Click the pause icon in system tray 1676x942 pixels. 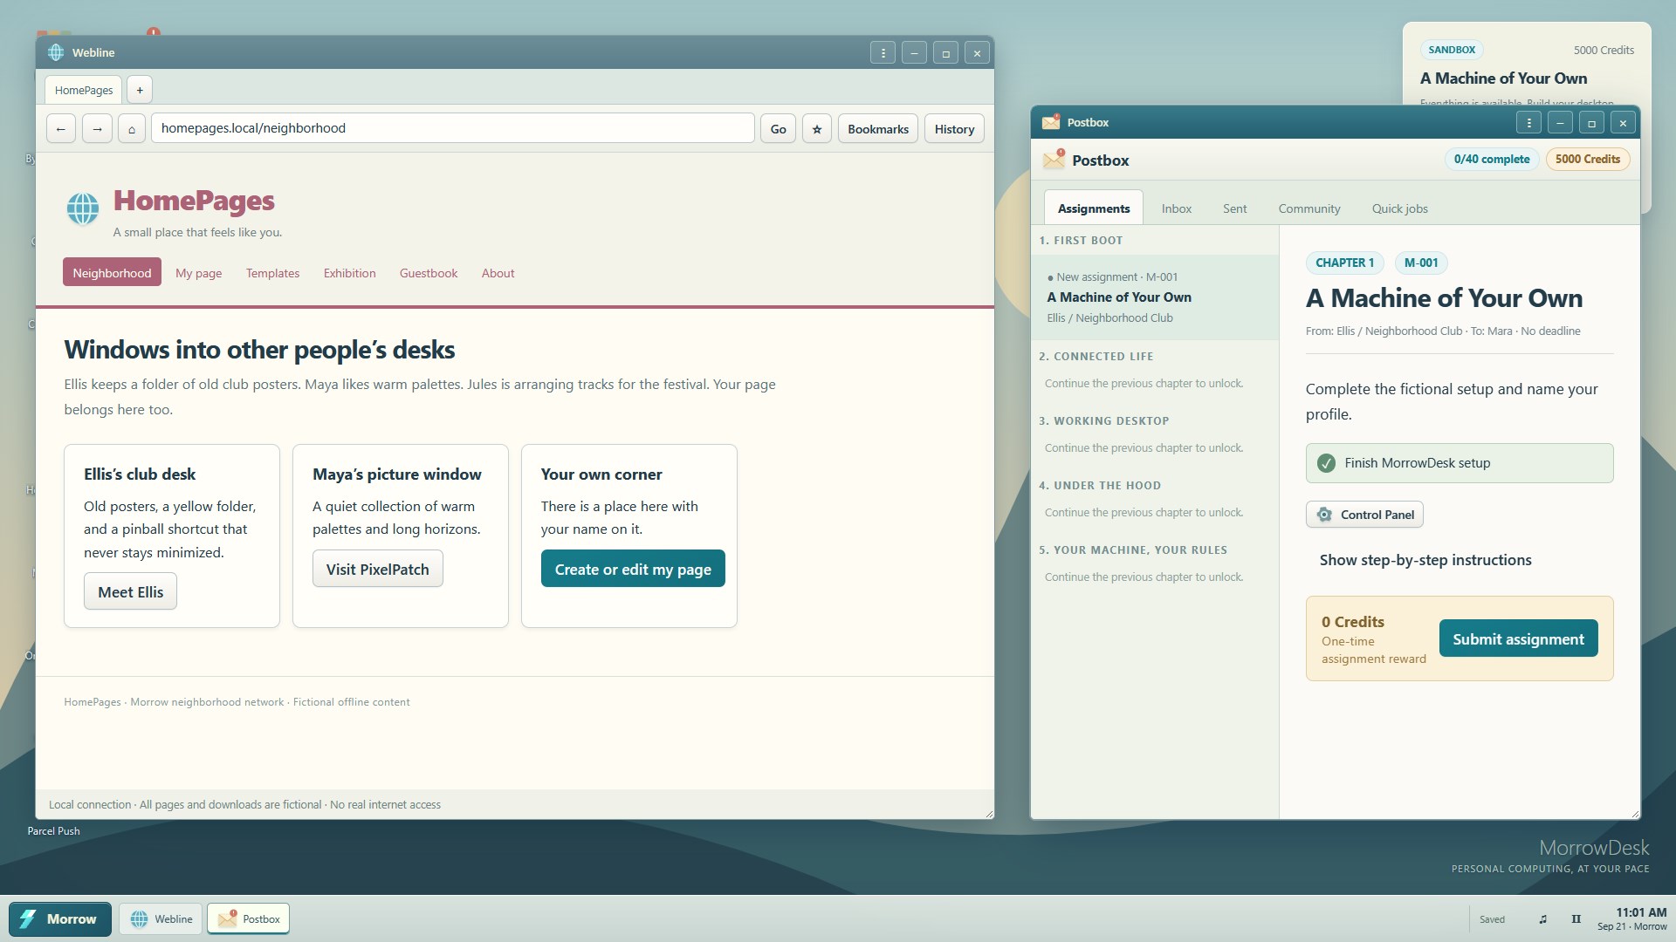click(x=1576, y=919)
